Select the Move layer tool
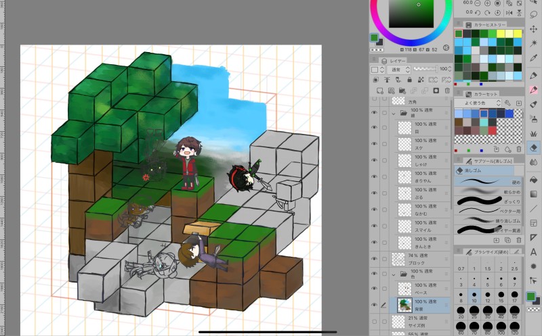Viewport: 542px width, 336px height. (x=533, y=29)
